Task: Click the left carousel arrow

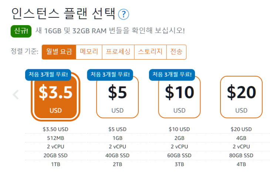Action: 16,95
